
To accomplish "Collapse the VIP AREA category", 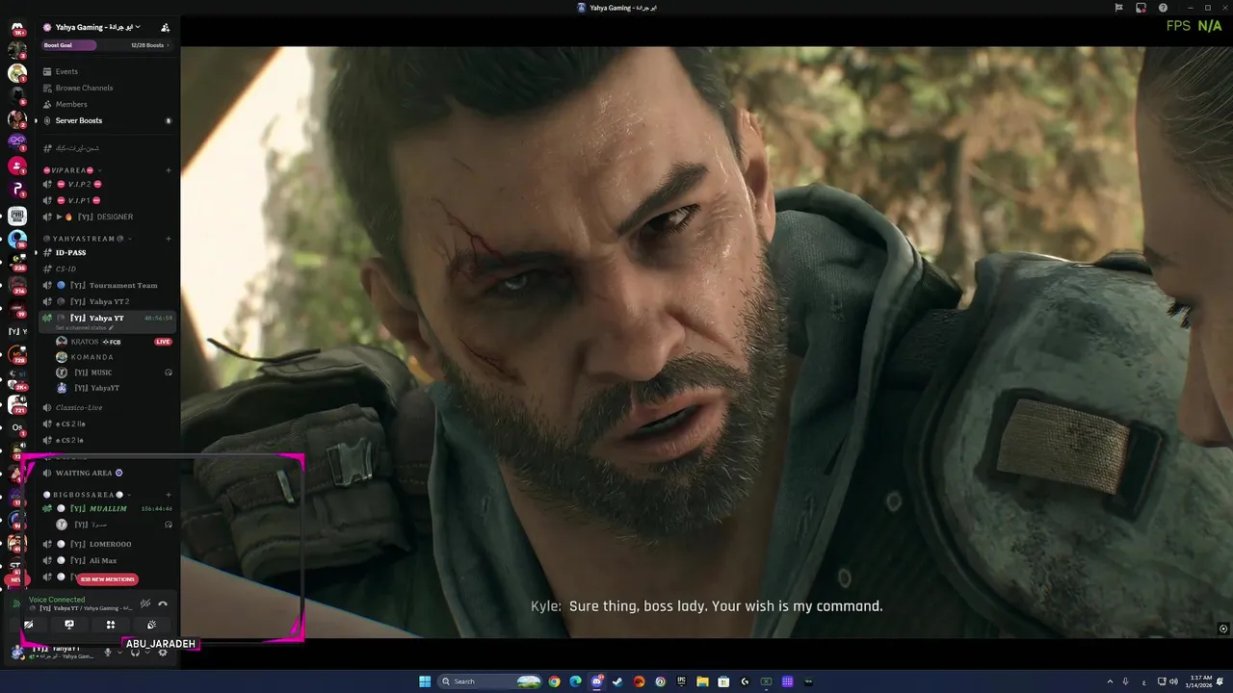I will click(72, 170).
